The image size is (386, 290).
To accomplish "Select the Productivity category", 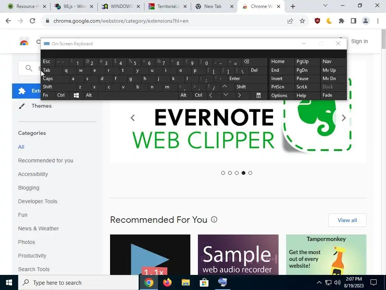I will pyautogui.click(x=32, y=256).
